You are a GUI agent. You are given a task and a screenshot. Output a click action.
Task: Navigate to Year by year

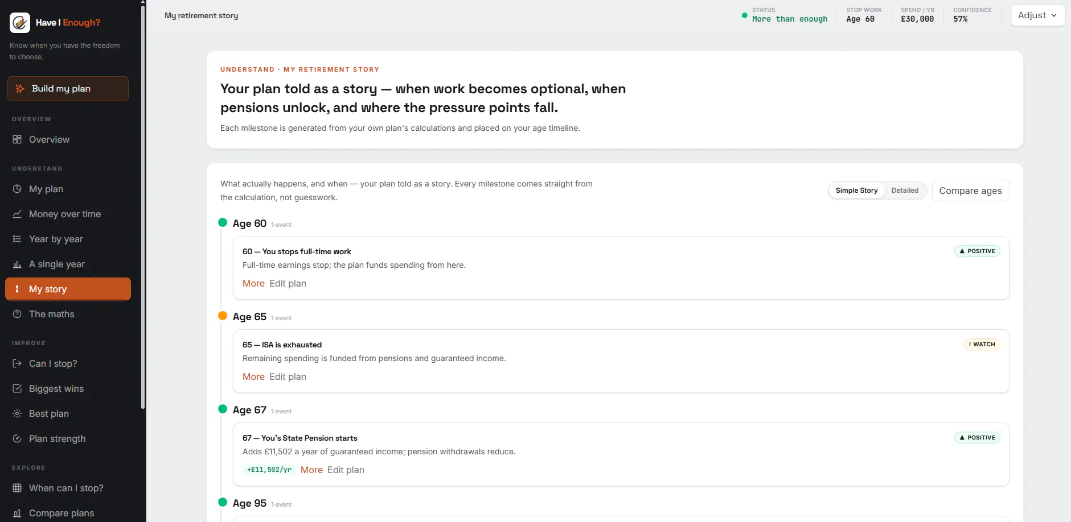click(x=68, y=239)
